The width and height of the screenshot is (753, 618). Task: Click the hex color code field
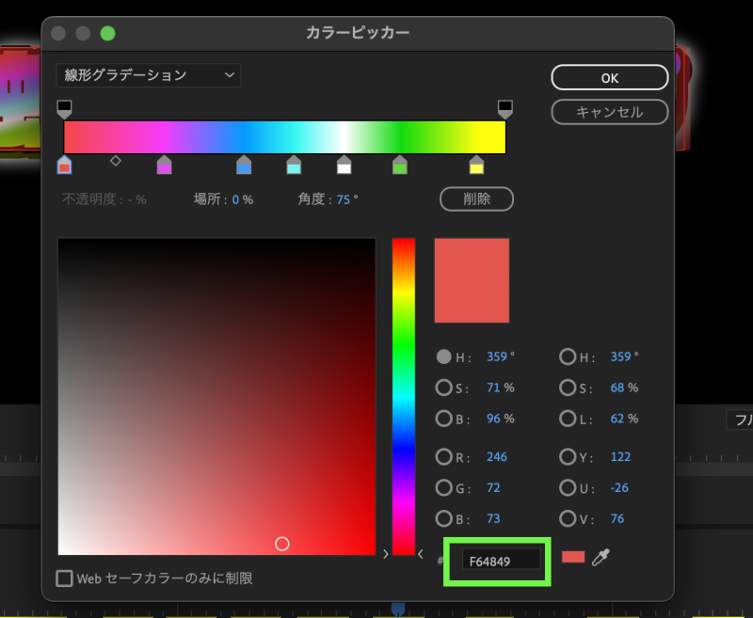pyautogui.click(x=501, y=561)
